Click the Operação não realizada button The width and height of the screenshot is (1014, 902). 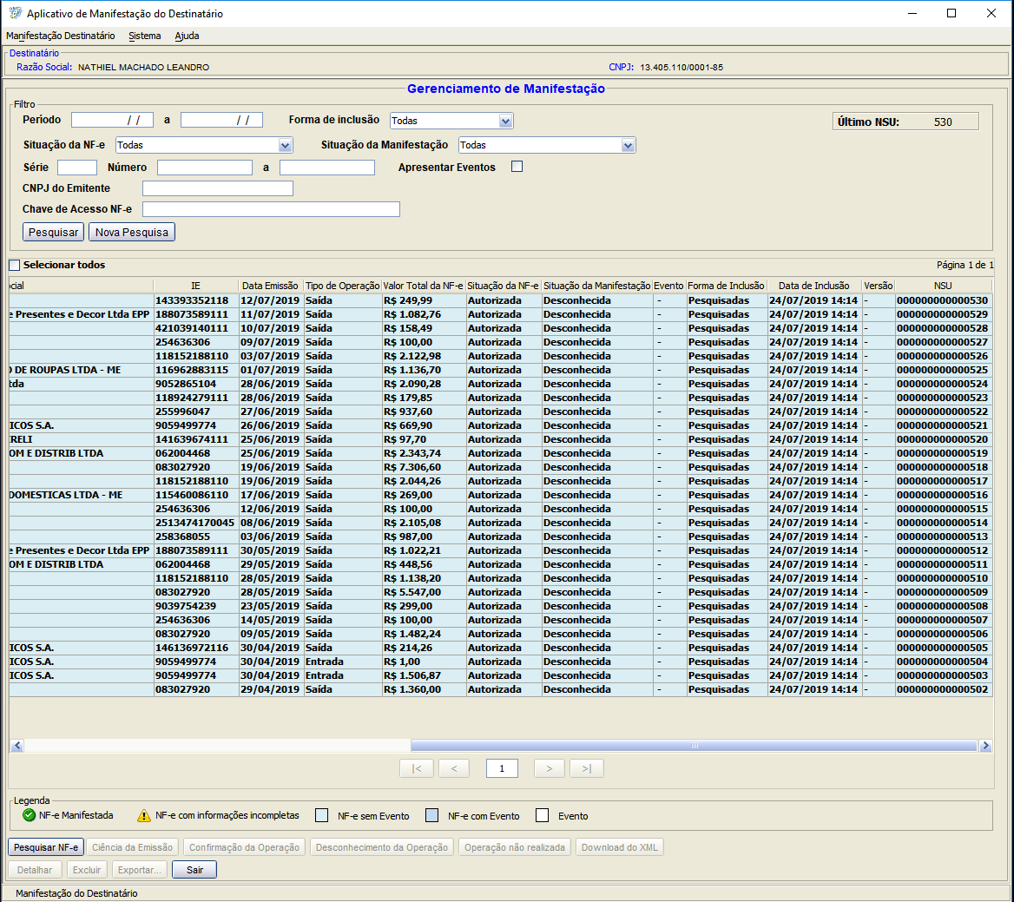point(515,847)
